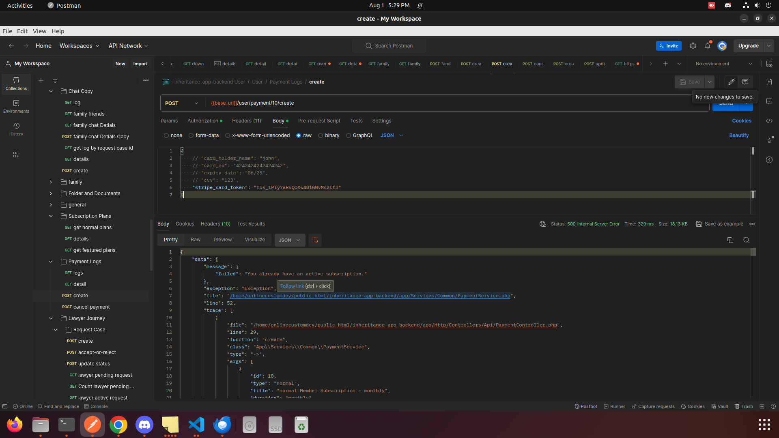Open the comments icon beside Save
Viewport: 779px width, 438px height.
(745, 82)
